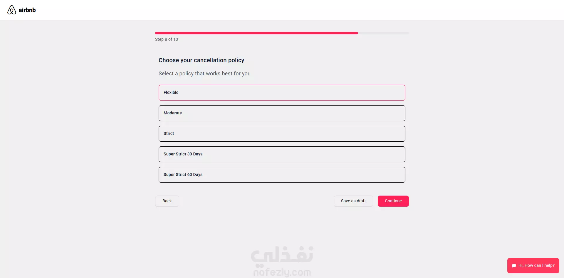Click the pink filled progress bar section

[256, 33]
